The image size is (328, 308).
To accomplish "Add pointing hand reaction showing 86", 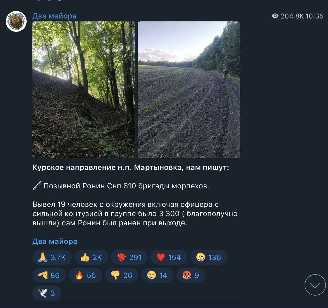I will tap(49, 275).
